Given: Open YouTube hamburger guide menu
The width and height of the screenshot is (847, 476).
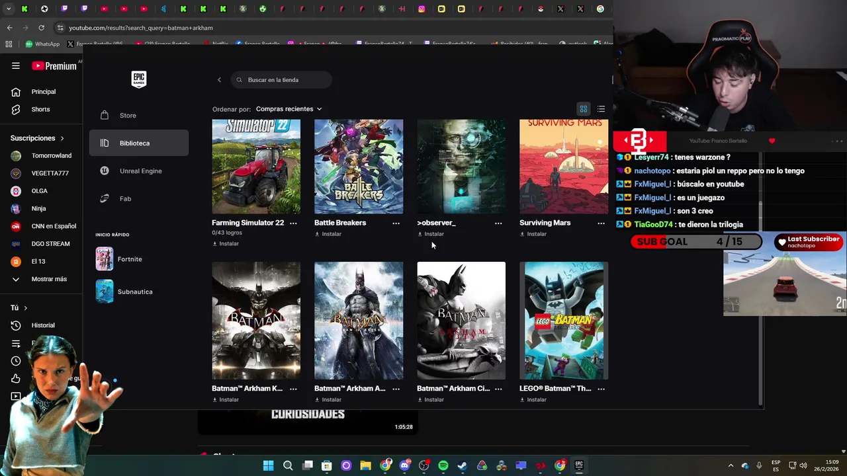Looking at the screenshot, I should (16, 65).
